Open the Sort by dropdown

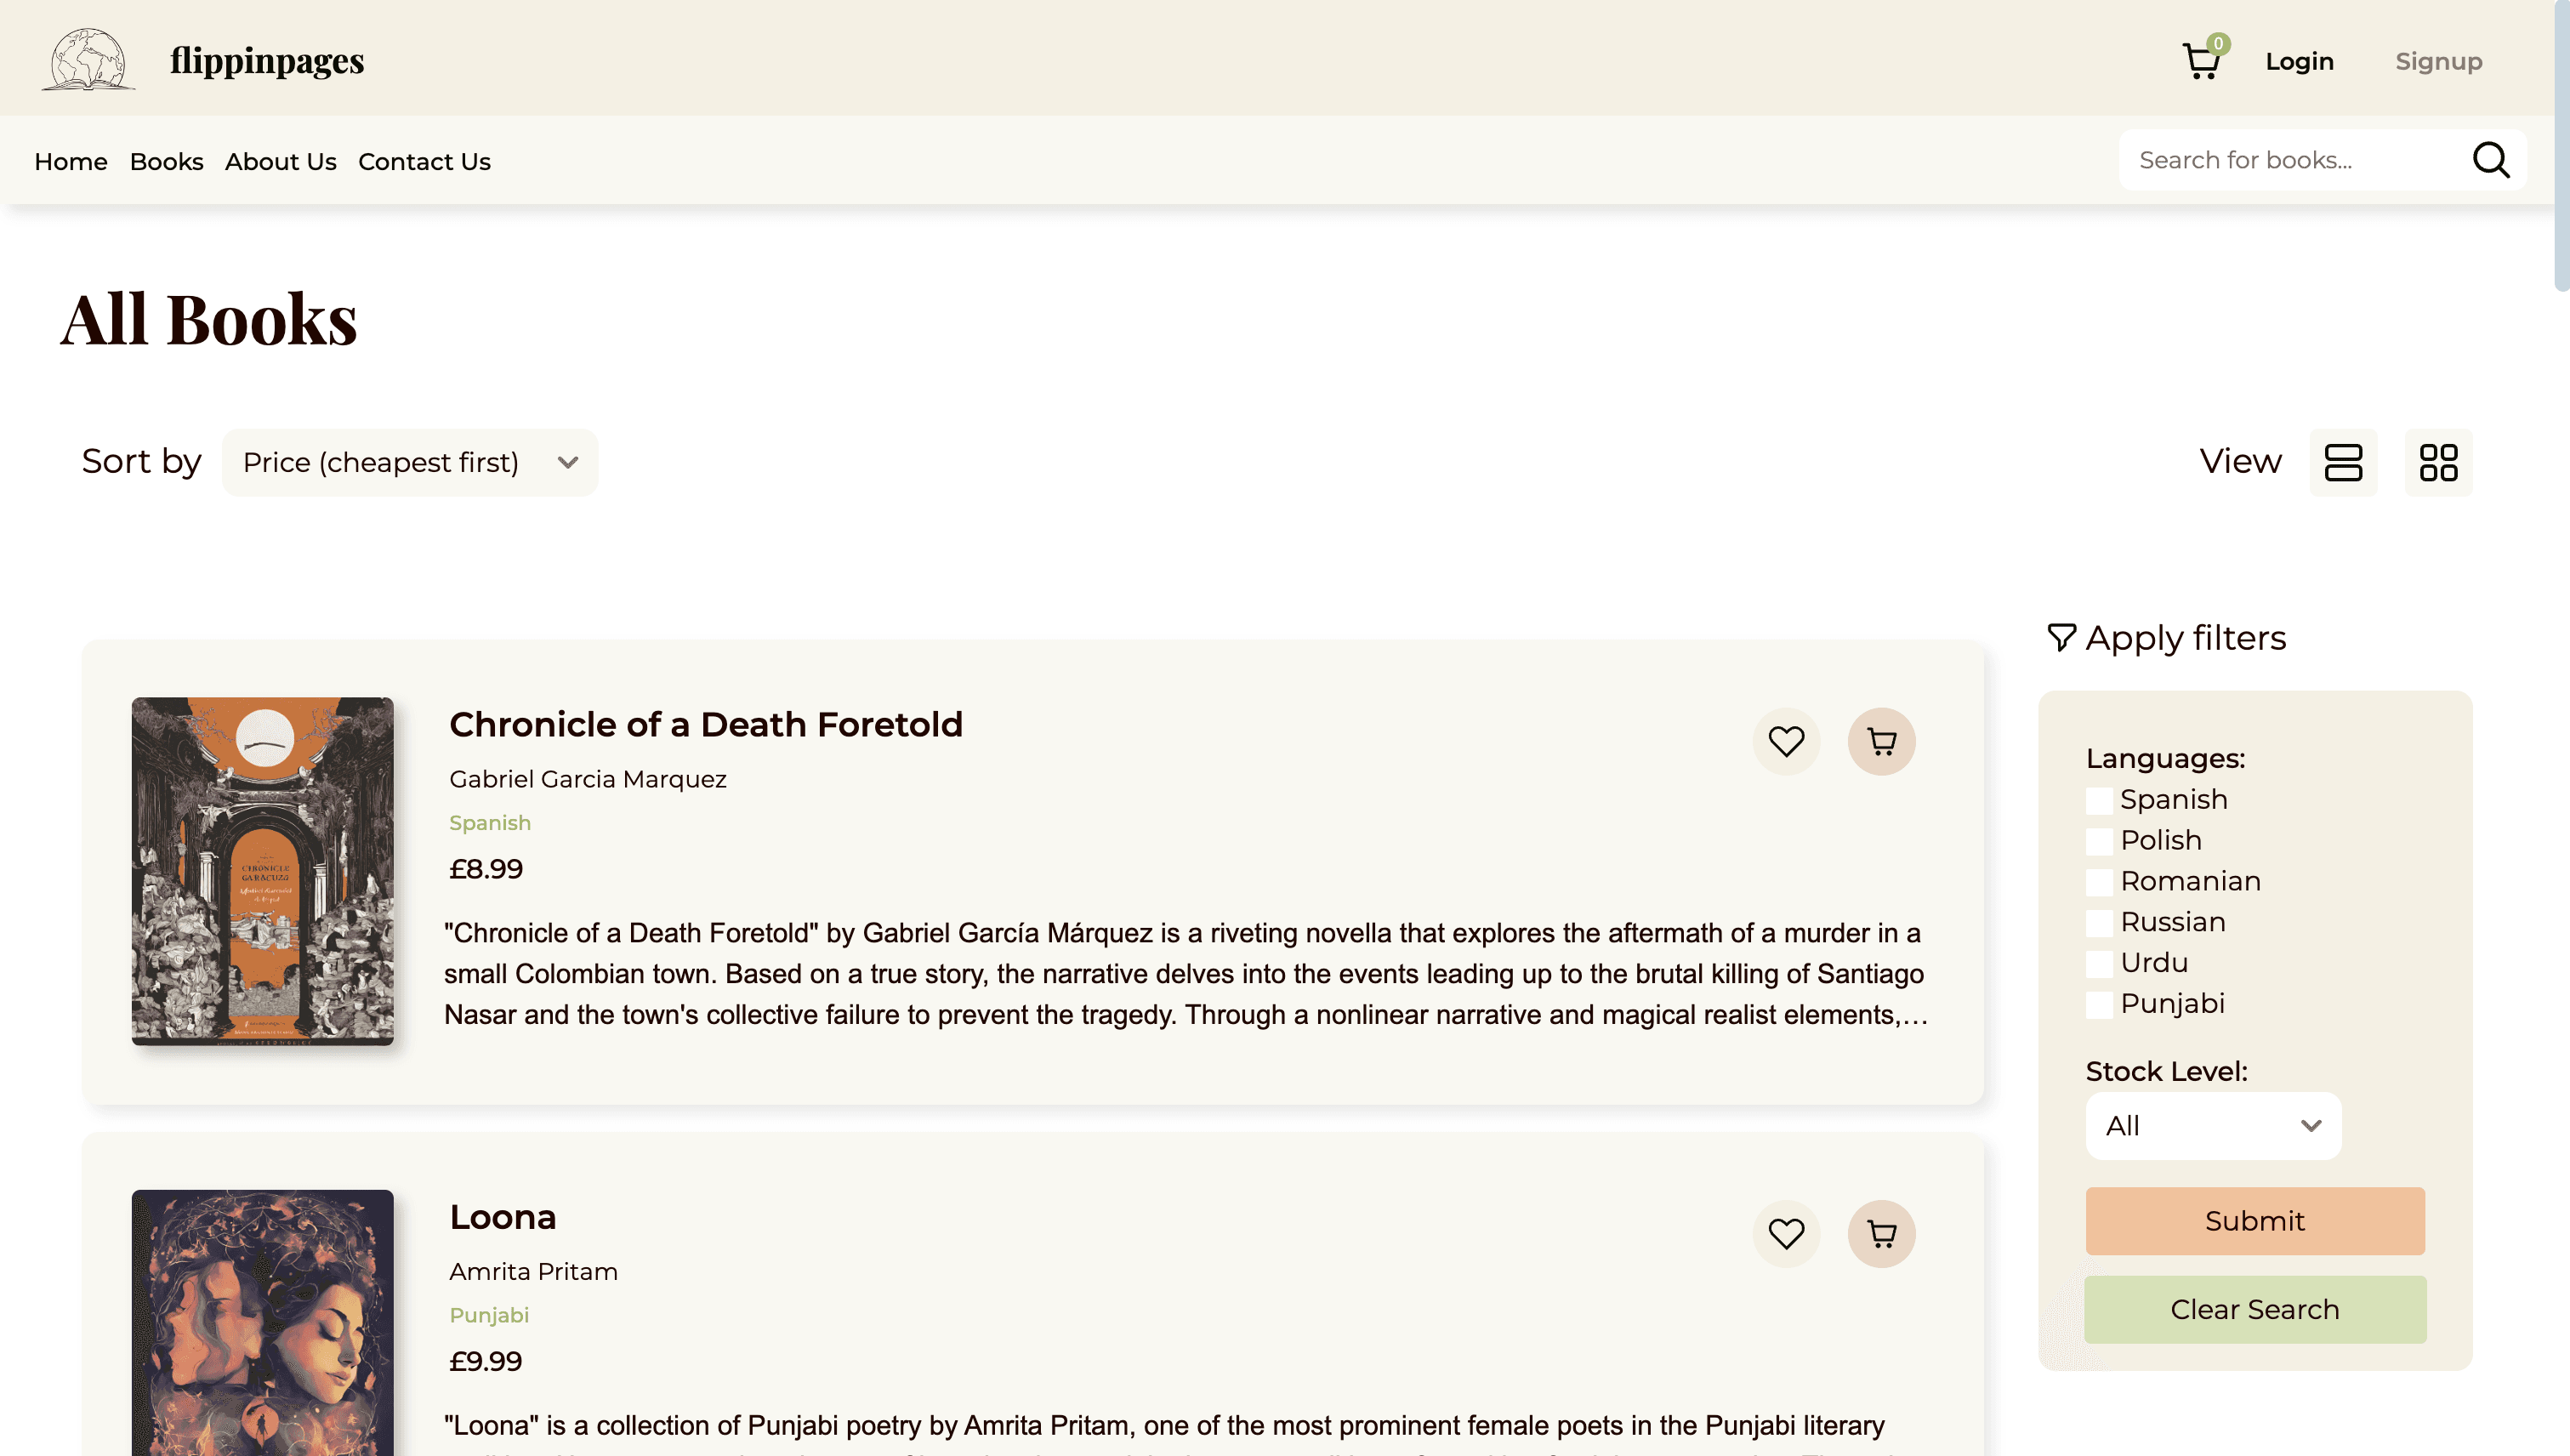[410, 462]
